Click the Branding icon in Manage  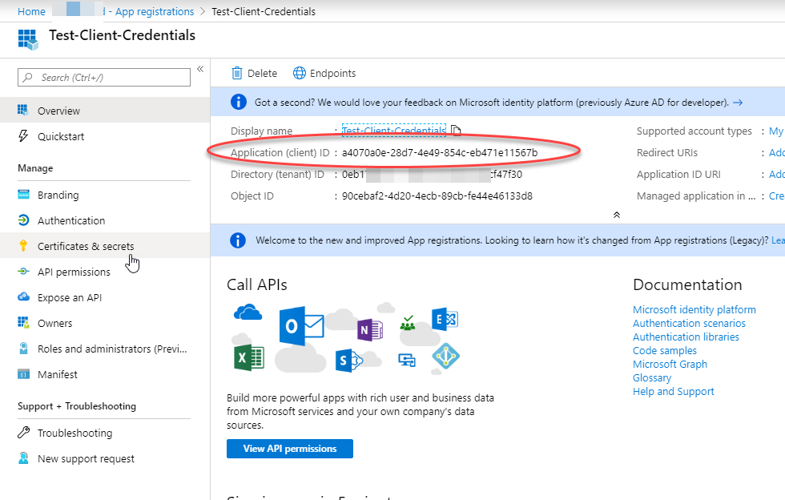23,195
